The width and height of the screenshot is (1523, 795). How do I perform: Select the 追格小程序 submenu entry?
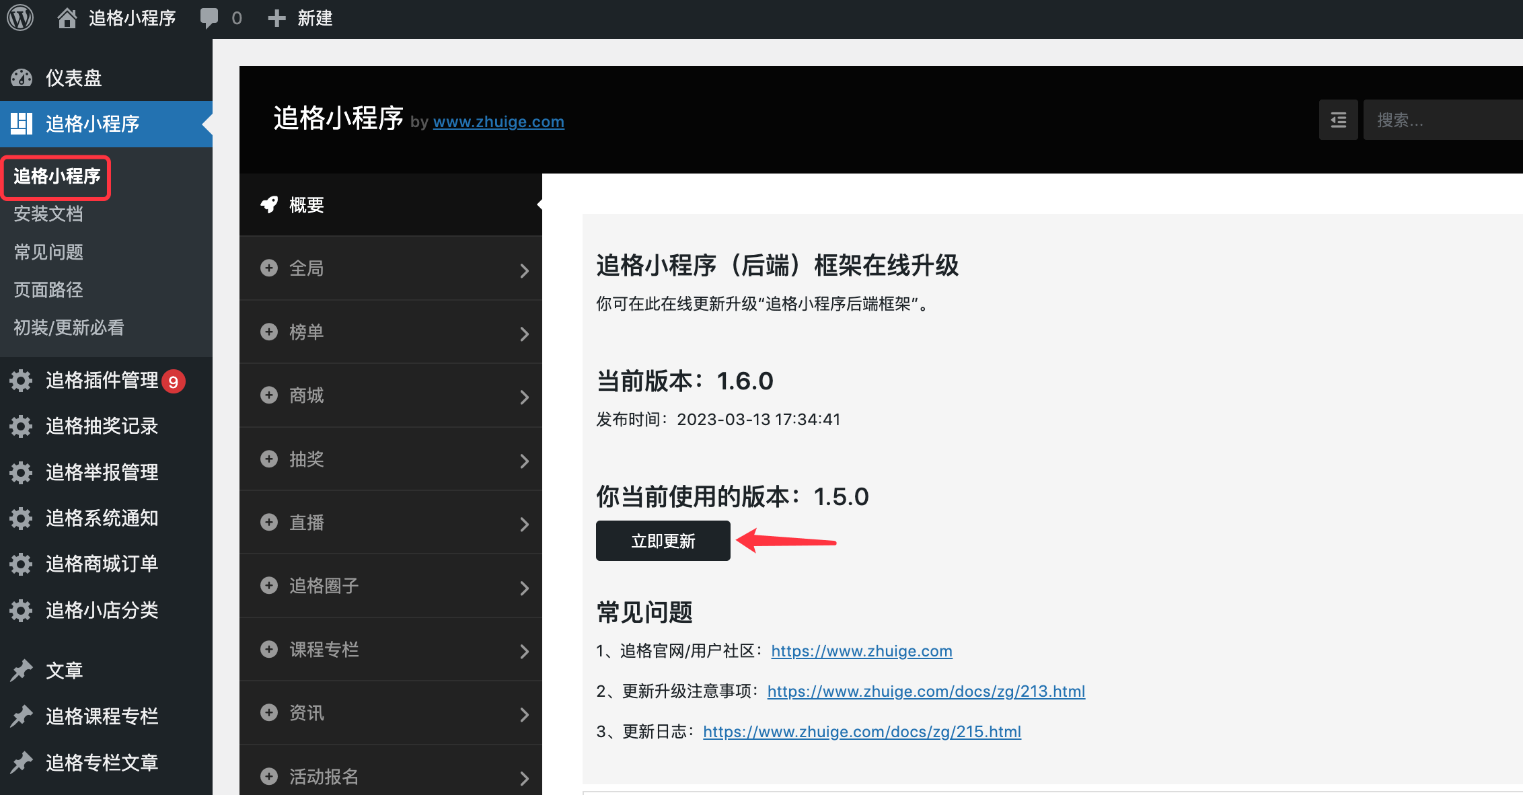click(x=57, y=176)
